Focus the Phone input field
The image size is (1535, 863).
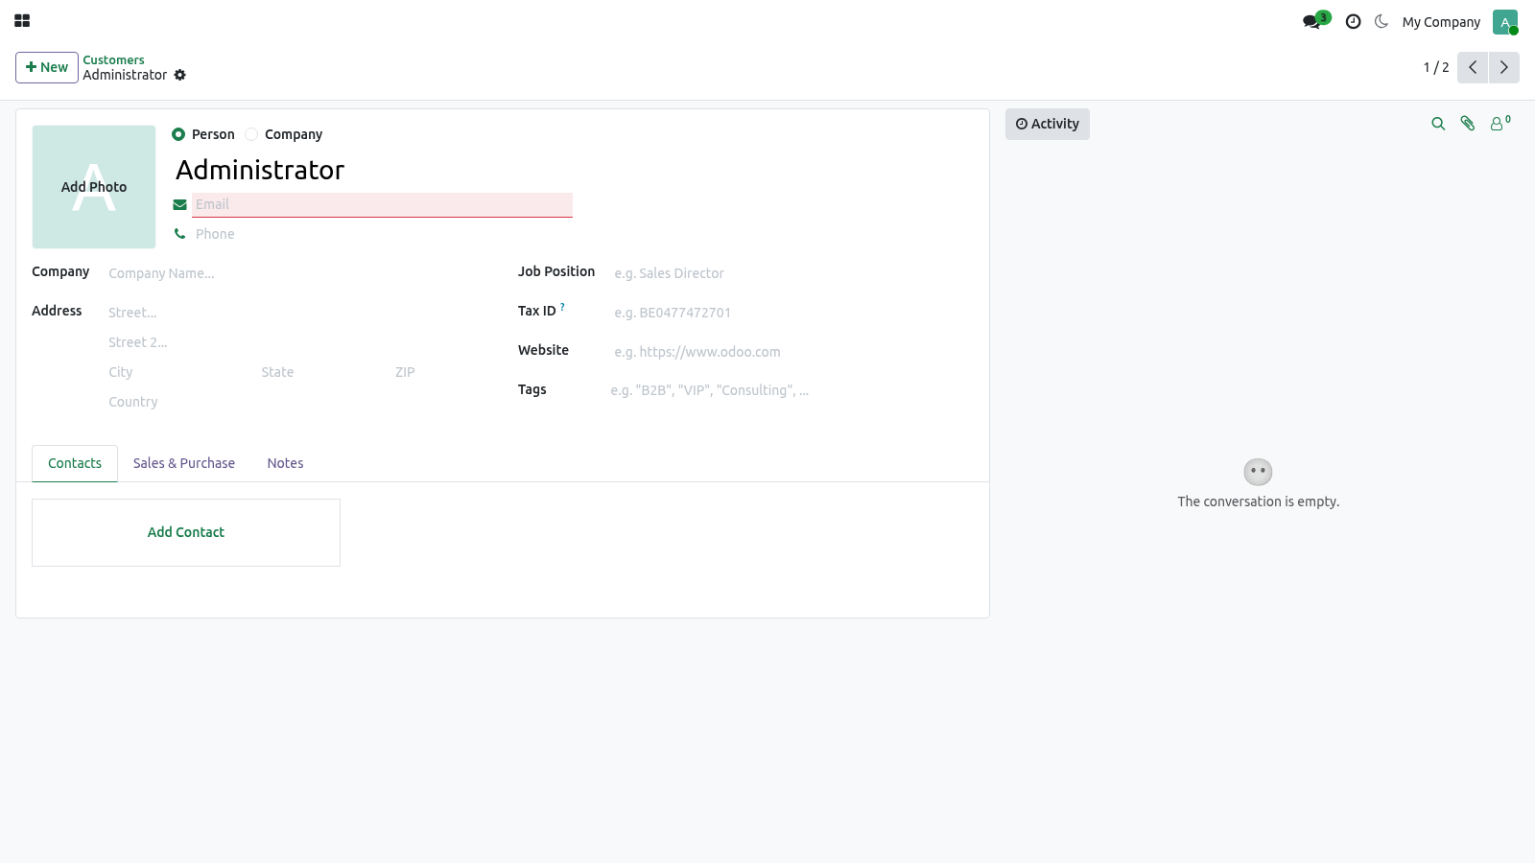click(382, 234)
